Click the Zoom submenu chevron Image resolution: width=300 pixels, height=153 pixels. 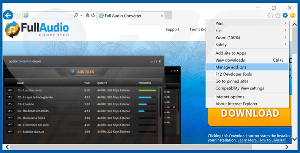[285, 37]
